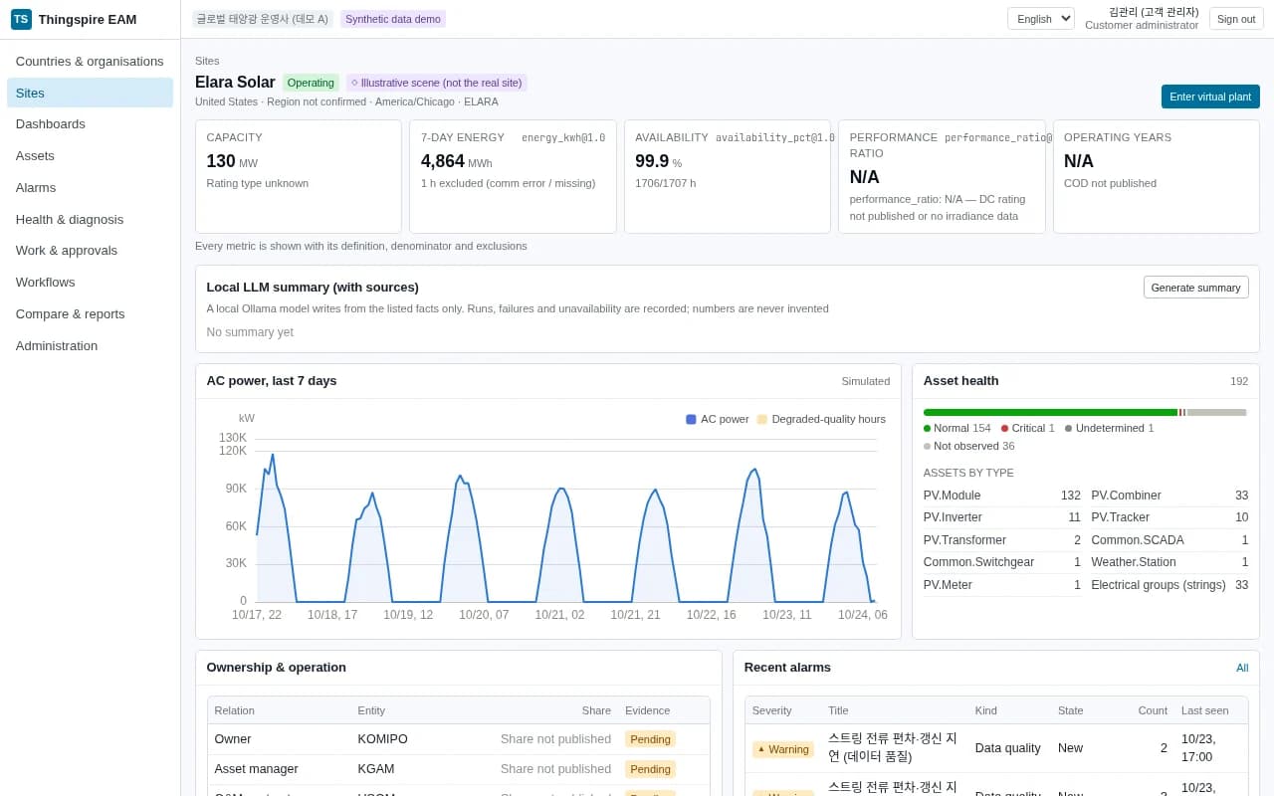Image resolution: width=1274 pixels, height=796 pixels.
Task: Toggle the AC power legend swatch
Action: [691, 419]
